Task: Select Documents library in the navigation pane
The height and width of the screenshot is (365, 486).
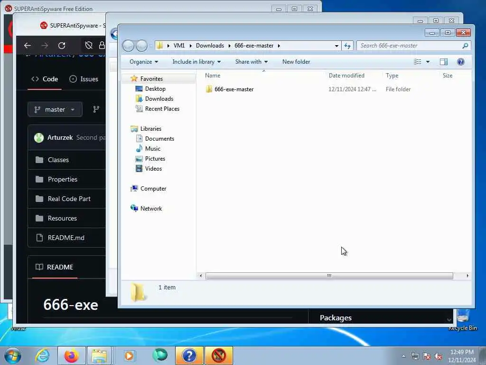Action: coord(159,138)
